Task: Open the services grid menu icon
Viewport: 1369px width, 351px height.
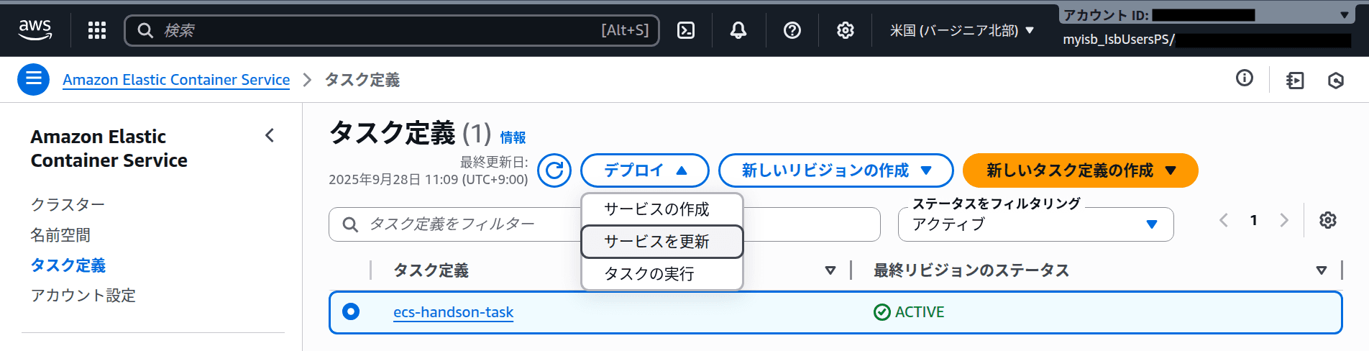Action: click(x=97, y=30)
